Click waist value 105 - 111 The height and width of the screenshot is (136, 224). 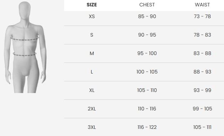coord(202,127)
